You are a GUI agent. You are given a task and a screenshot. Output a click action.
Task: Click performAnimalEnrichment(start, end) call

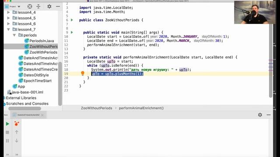pyautogui.click(x=123, y=45)
